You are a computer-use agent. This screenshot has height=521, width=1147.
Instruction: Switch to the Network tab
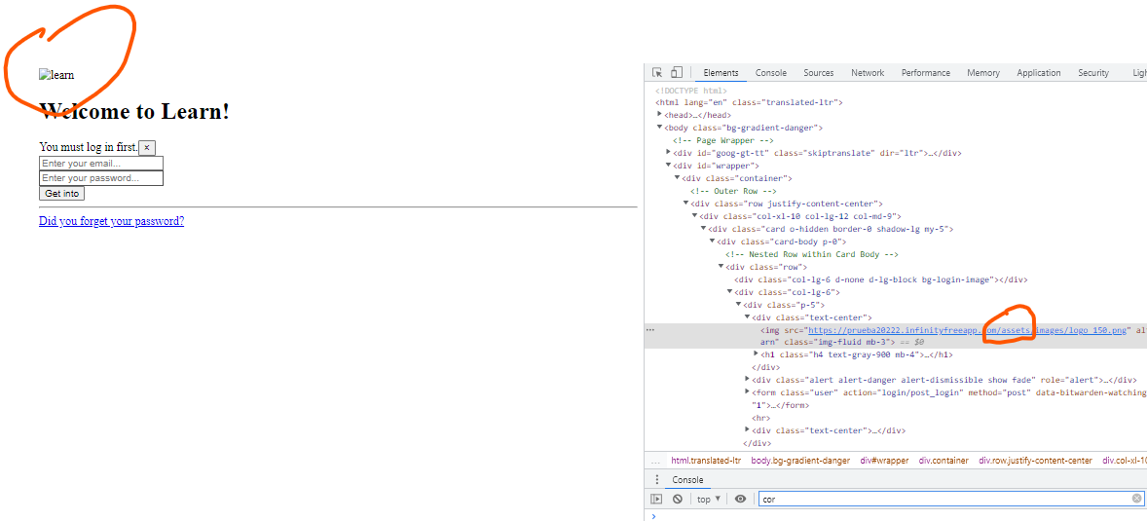point(867,73)
